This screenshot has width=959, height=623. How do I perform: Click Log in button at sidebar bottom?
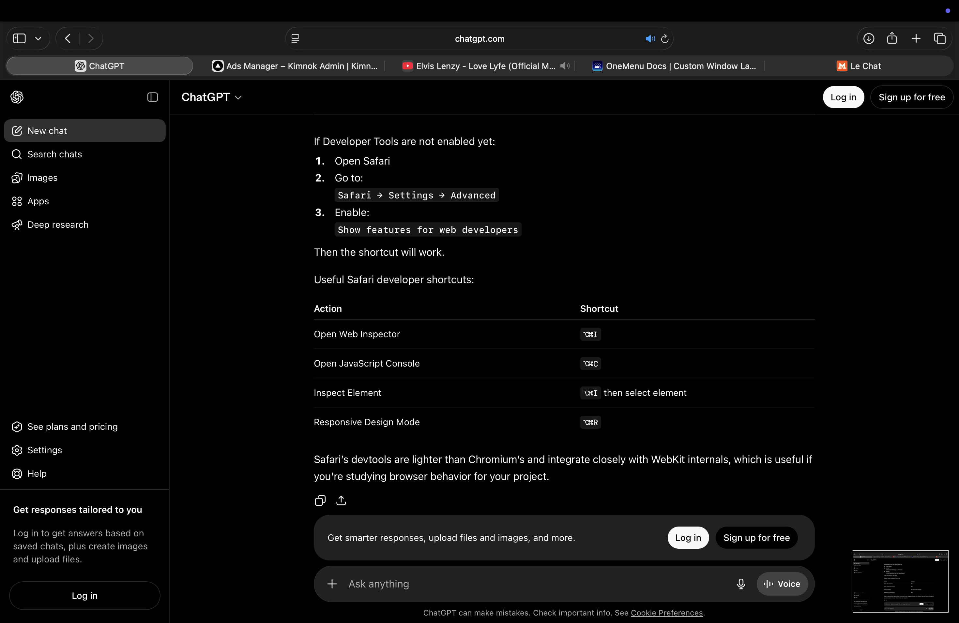[84, 596]
